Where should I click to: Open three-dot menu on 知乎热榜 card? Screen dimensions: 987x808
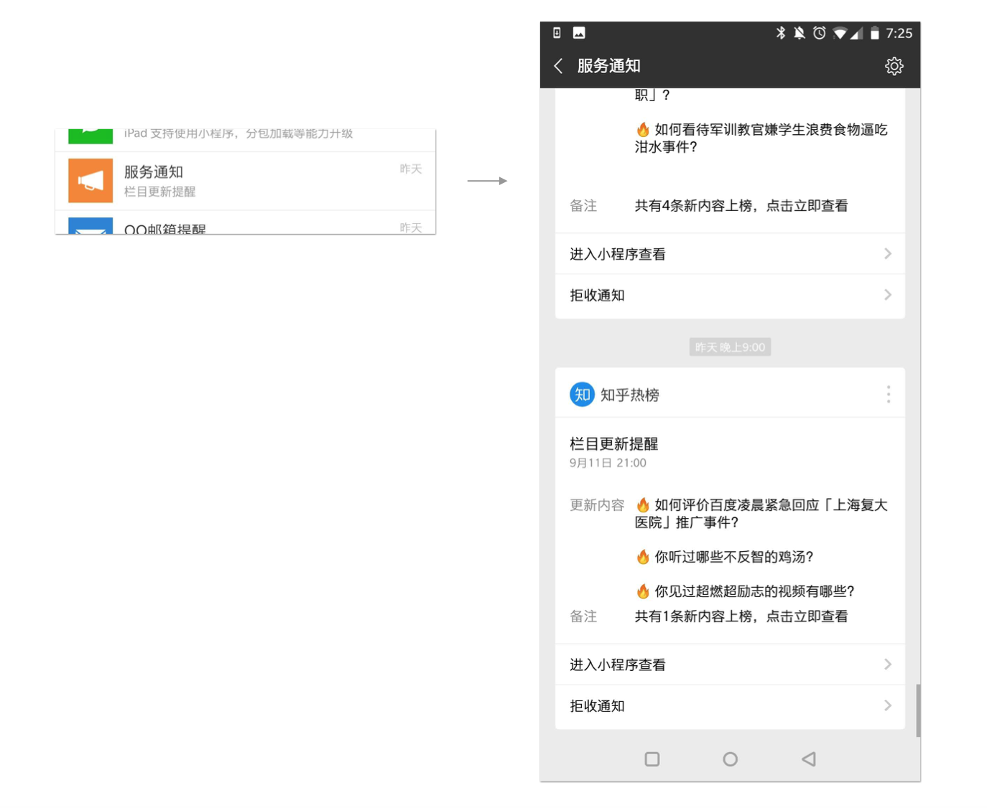(889, 395)
